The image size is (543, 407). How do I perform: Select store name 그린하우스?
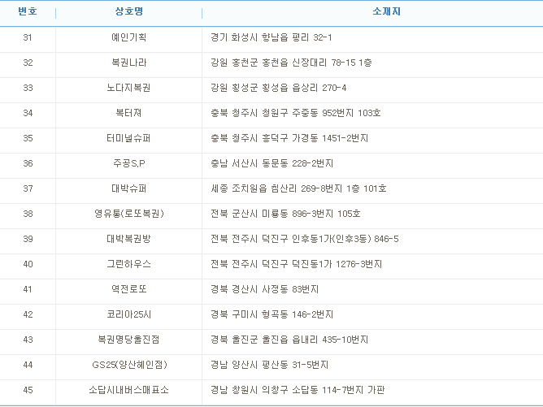128,264
